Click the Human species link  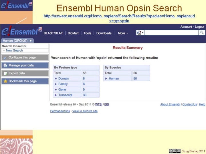[114, 78]
